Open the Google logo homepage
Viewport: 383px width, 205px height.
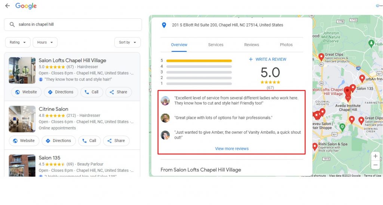26,6
